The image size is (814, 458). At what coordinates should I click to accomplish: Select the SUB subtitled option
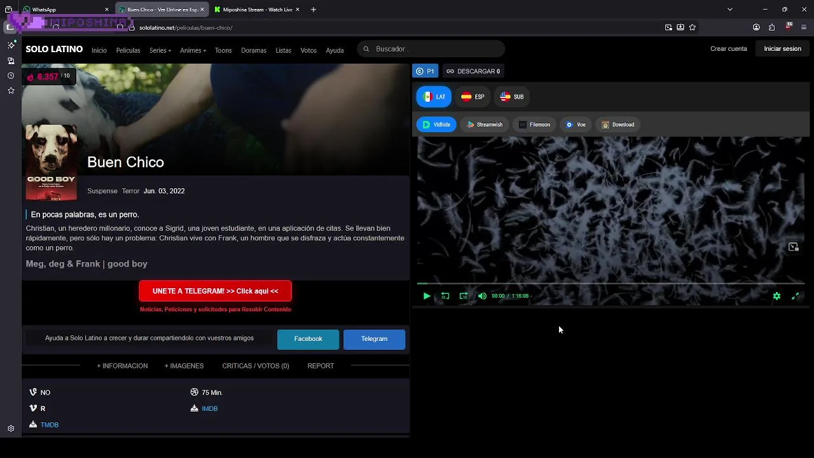coord(512,97)
